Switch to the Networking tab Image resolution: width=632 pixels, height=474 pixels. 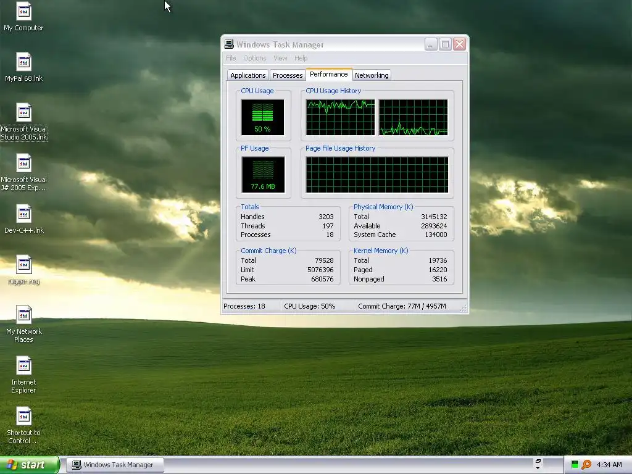coord(372,75)
